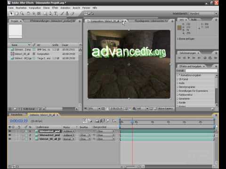Viewport: 226px width, 169px height.
Task: Open the Aktive Kamera view dropdown
Action: pos(165,108)
